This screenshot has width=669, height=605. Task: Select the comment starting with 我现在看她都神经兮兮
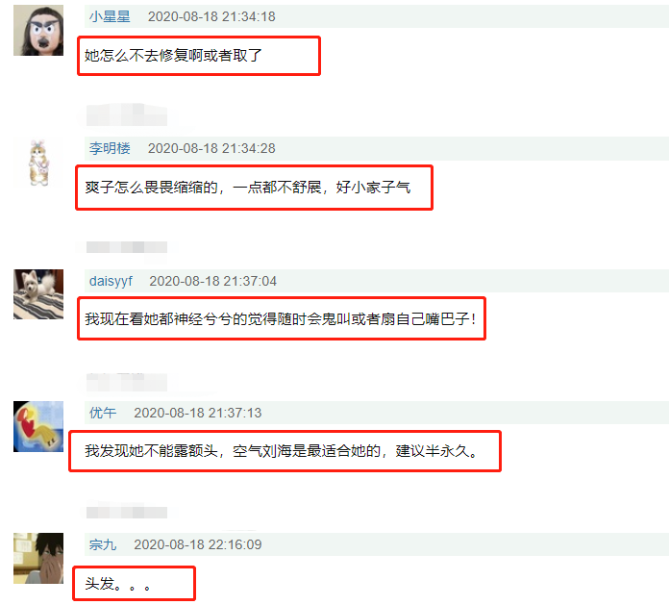click(x=280, y=319)
